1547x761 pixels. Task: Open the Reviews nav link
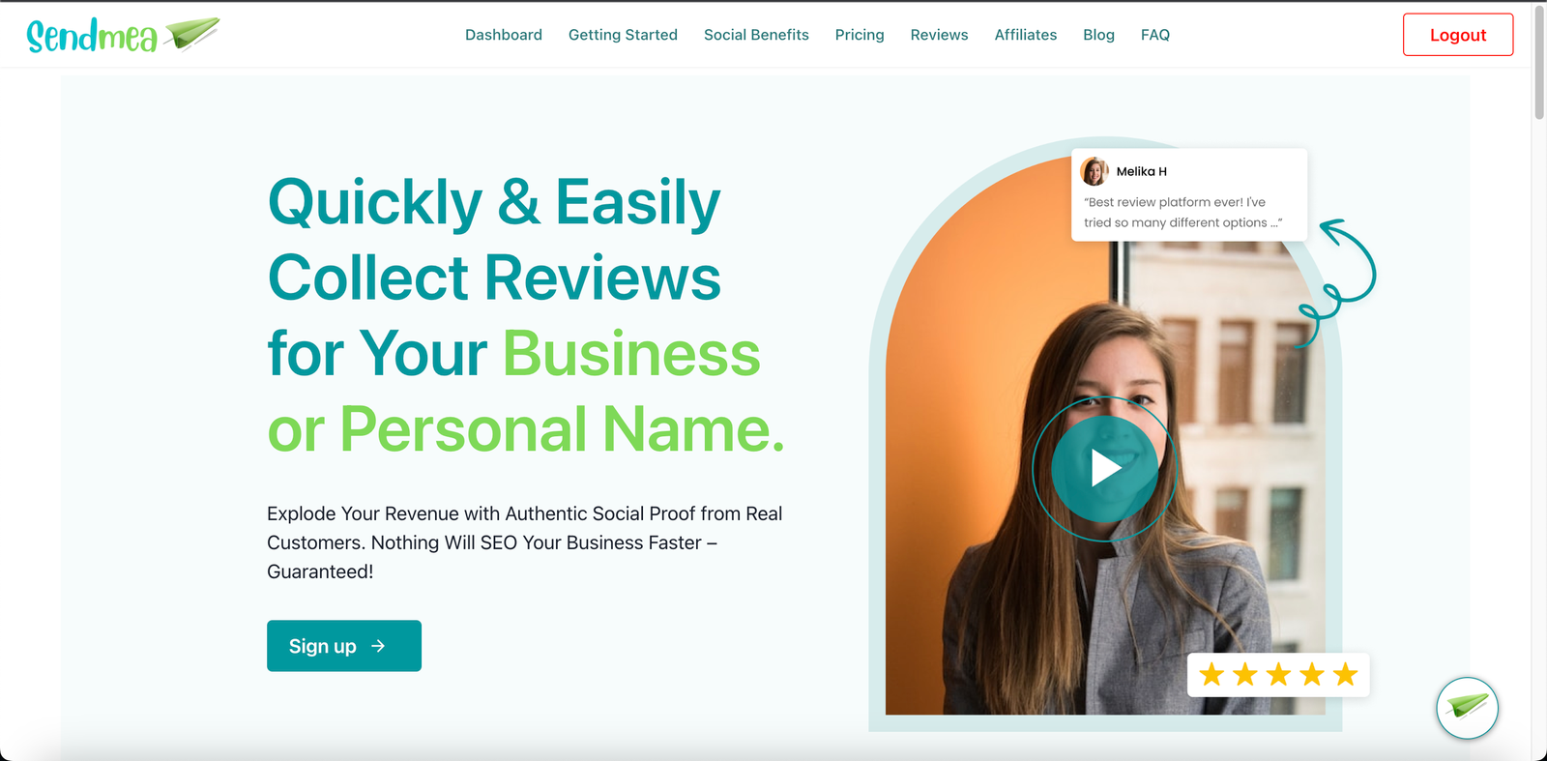(939, 35)
